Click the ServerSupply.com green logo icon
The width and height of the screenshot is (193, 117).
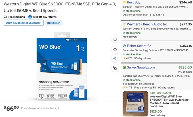click(124, 67)
